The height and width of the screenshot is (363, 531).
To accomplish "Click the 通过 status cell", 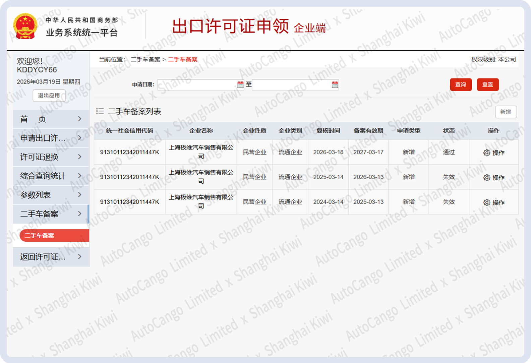I will (x=449, y=152).
